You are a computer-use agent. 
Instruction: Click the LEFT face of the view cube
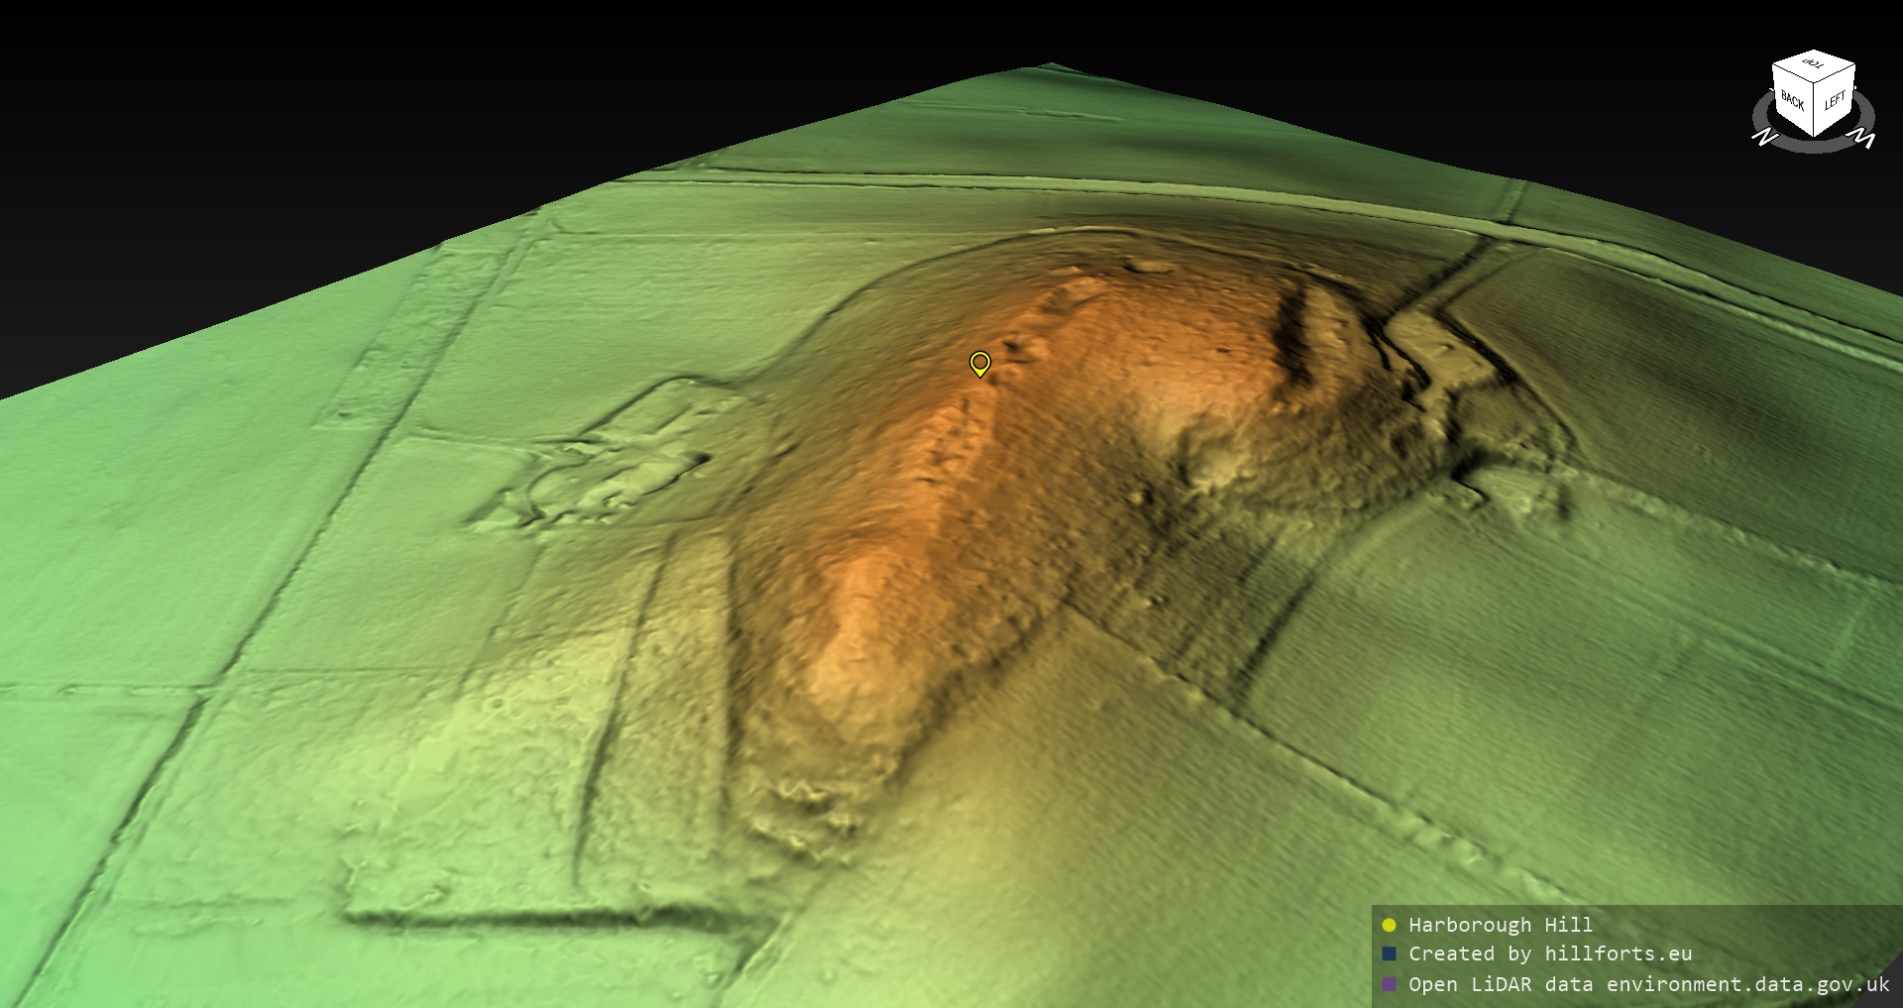(1835, 100)
